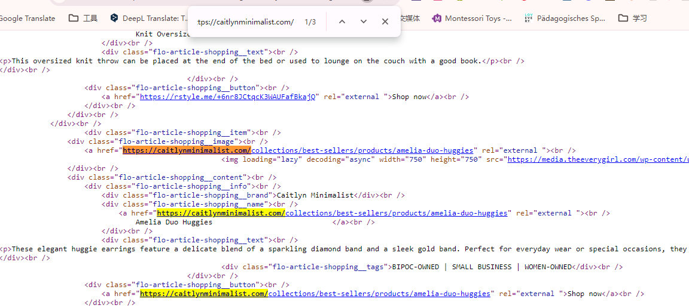Click the flo-article-shopping__item div line

point(183,133)
